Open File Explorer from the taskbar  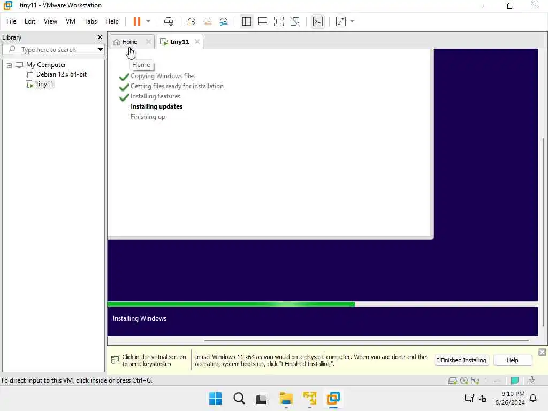(286, 398)
